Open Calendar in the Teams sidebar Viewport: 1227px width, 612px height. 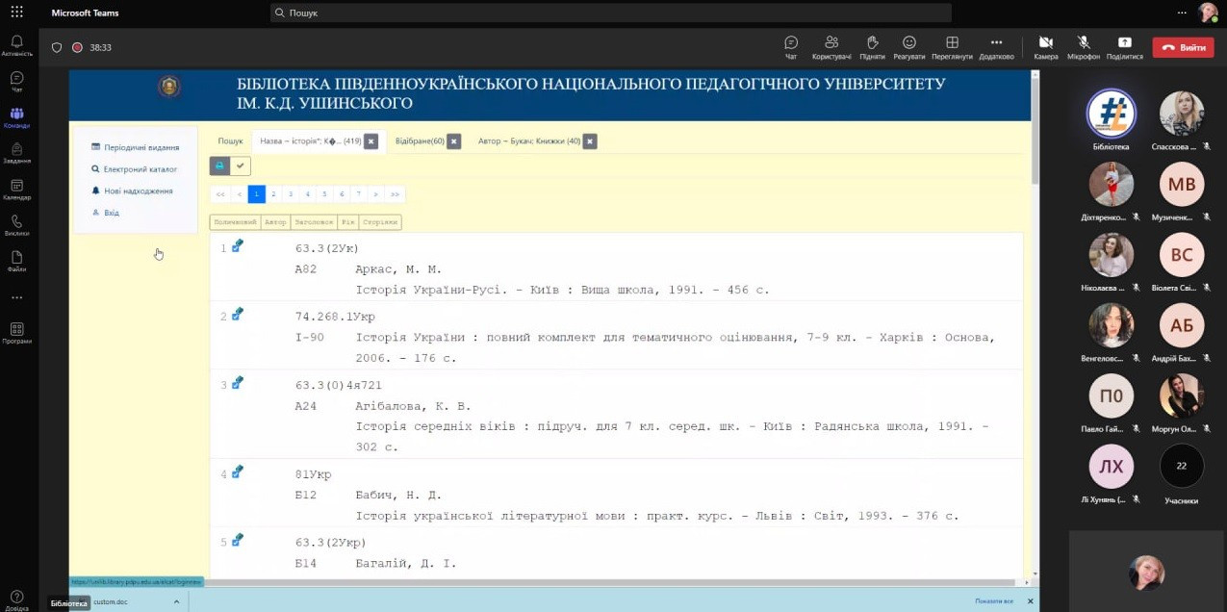tap(16, 189)
